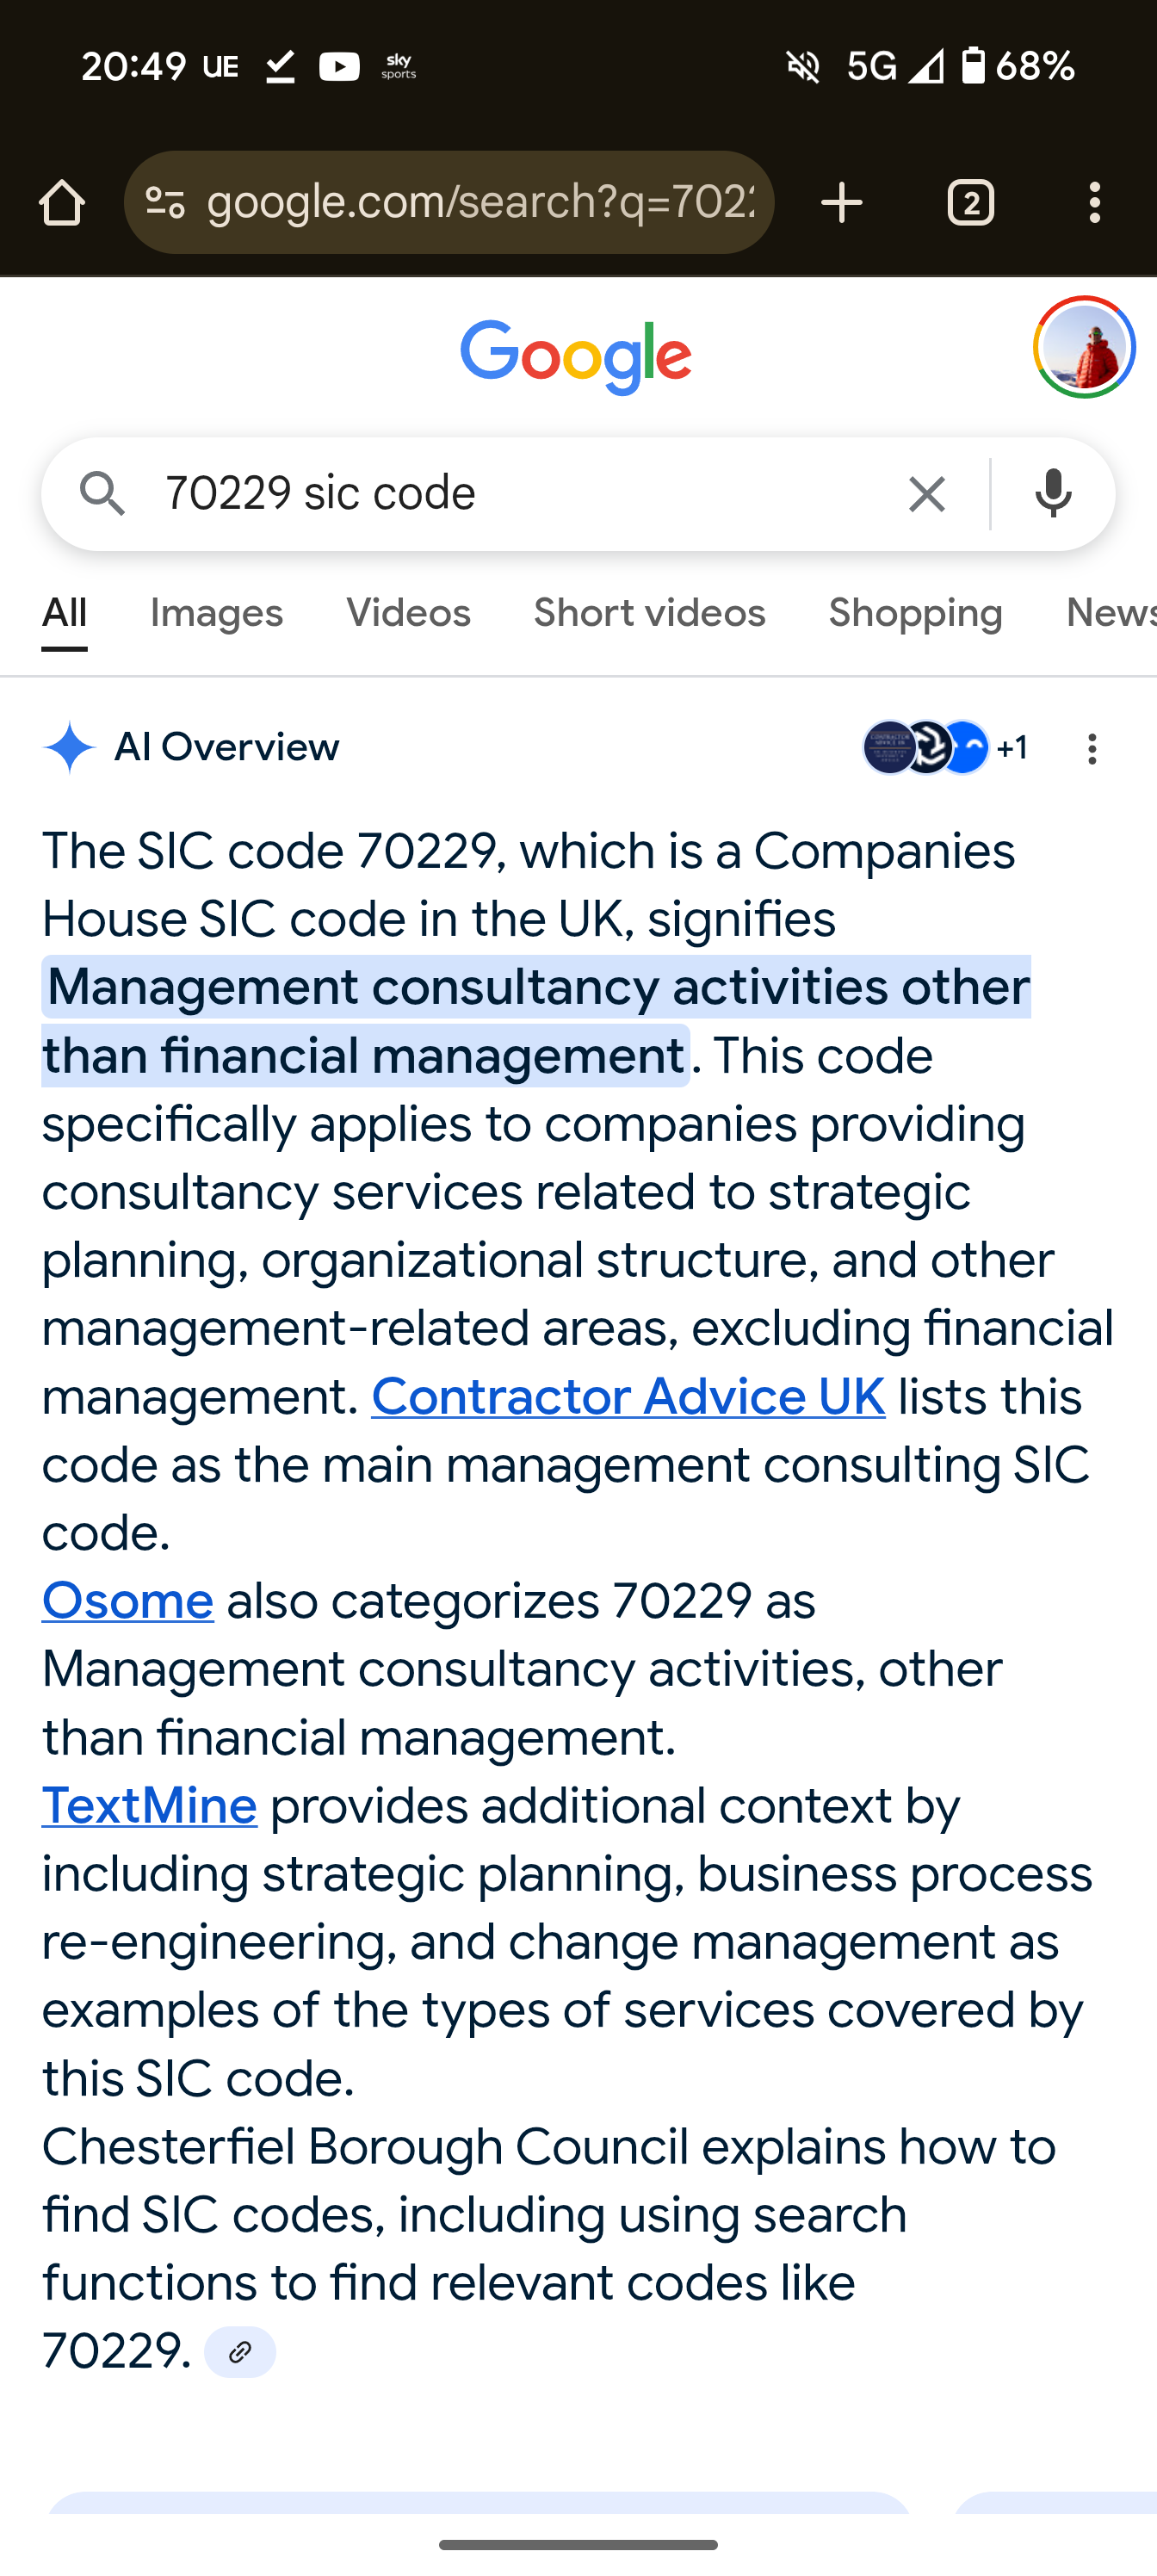
Task: Switch to the Images tab
Action: click(x=216, y=613)
